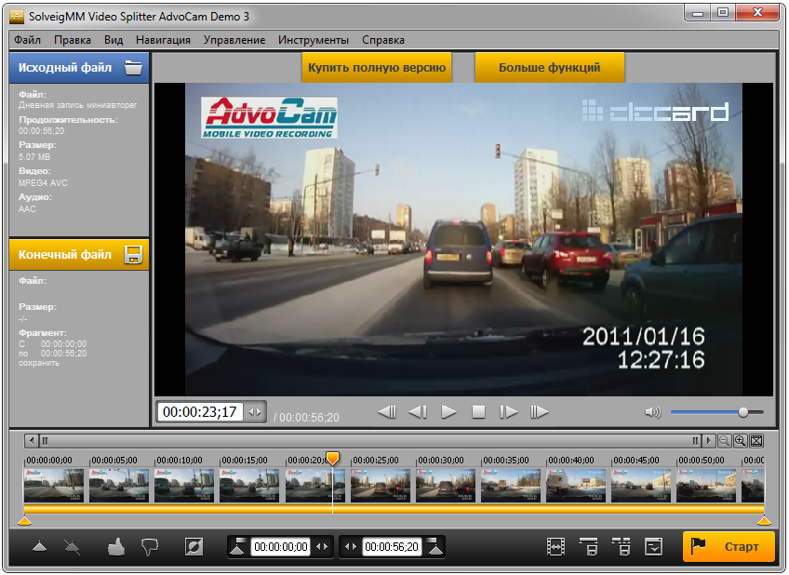Viewport: 789px width, 575px height.
Task: Jump to next key frame
Action: (x=539, y=412)
